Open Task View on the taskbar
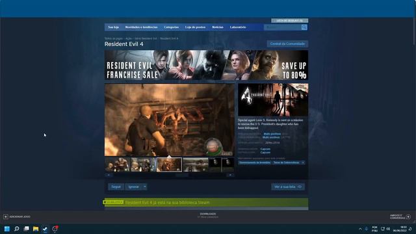416x234 pixels. point(26,229)
